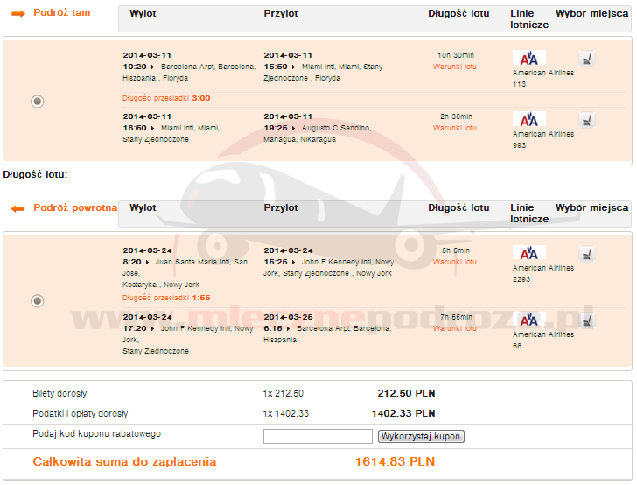Open Warunki lotu for the 2h 35min flight
This screenshot has width=637, height=485.
pyautogui.click(x=454, y=128)
